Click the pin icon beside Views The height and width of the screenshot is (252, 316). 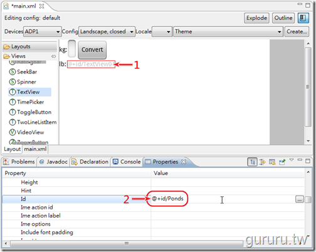(x=54, y=56)
